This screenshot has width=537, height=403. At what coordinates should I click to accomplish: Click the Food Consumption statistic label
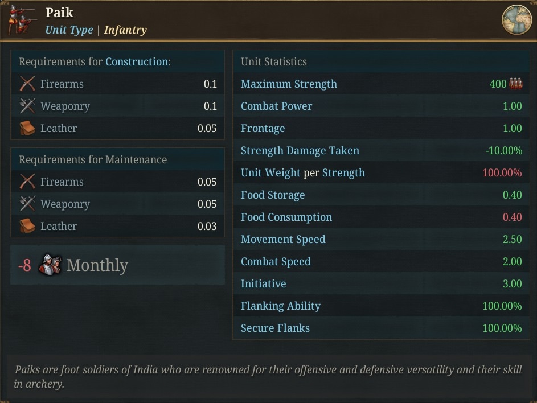coord(286,217)
